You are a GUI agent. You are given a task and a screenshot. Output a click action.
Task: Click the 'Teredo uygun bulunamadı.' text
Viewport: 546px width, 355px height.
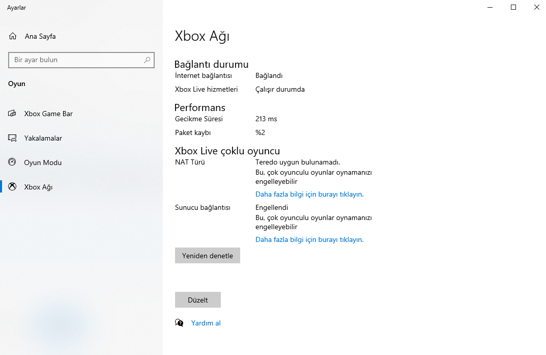298,162
